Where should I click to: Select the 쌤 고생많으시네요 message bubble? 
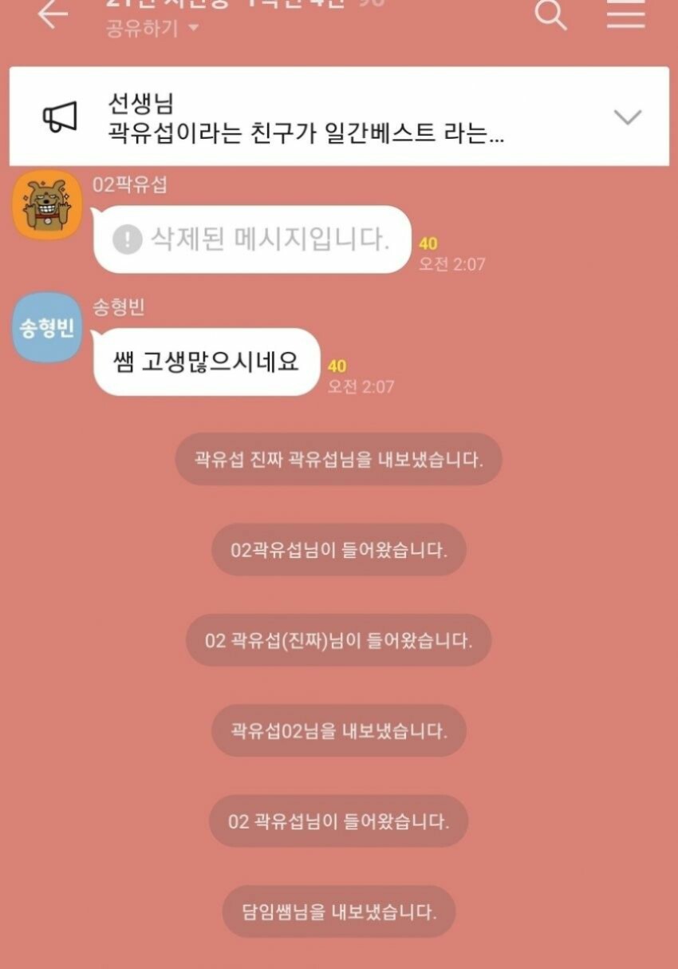207,362
